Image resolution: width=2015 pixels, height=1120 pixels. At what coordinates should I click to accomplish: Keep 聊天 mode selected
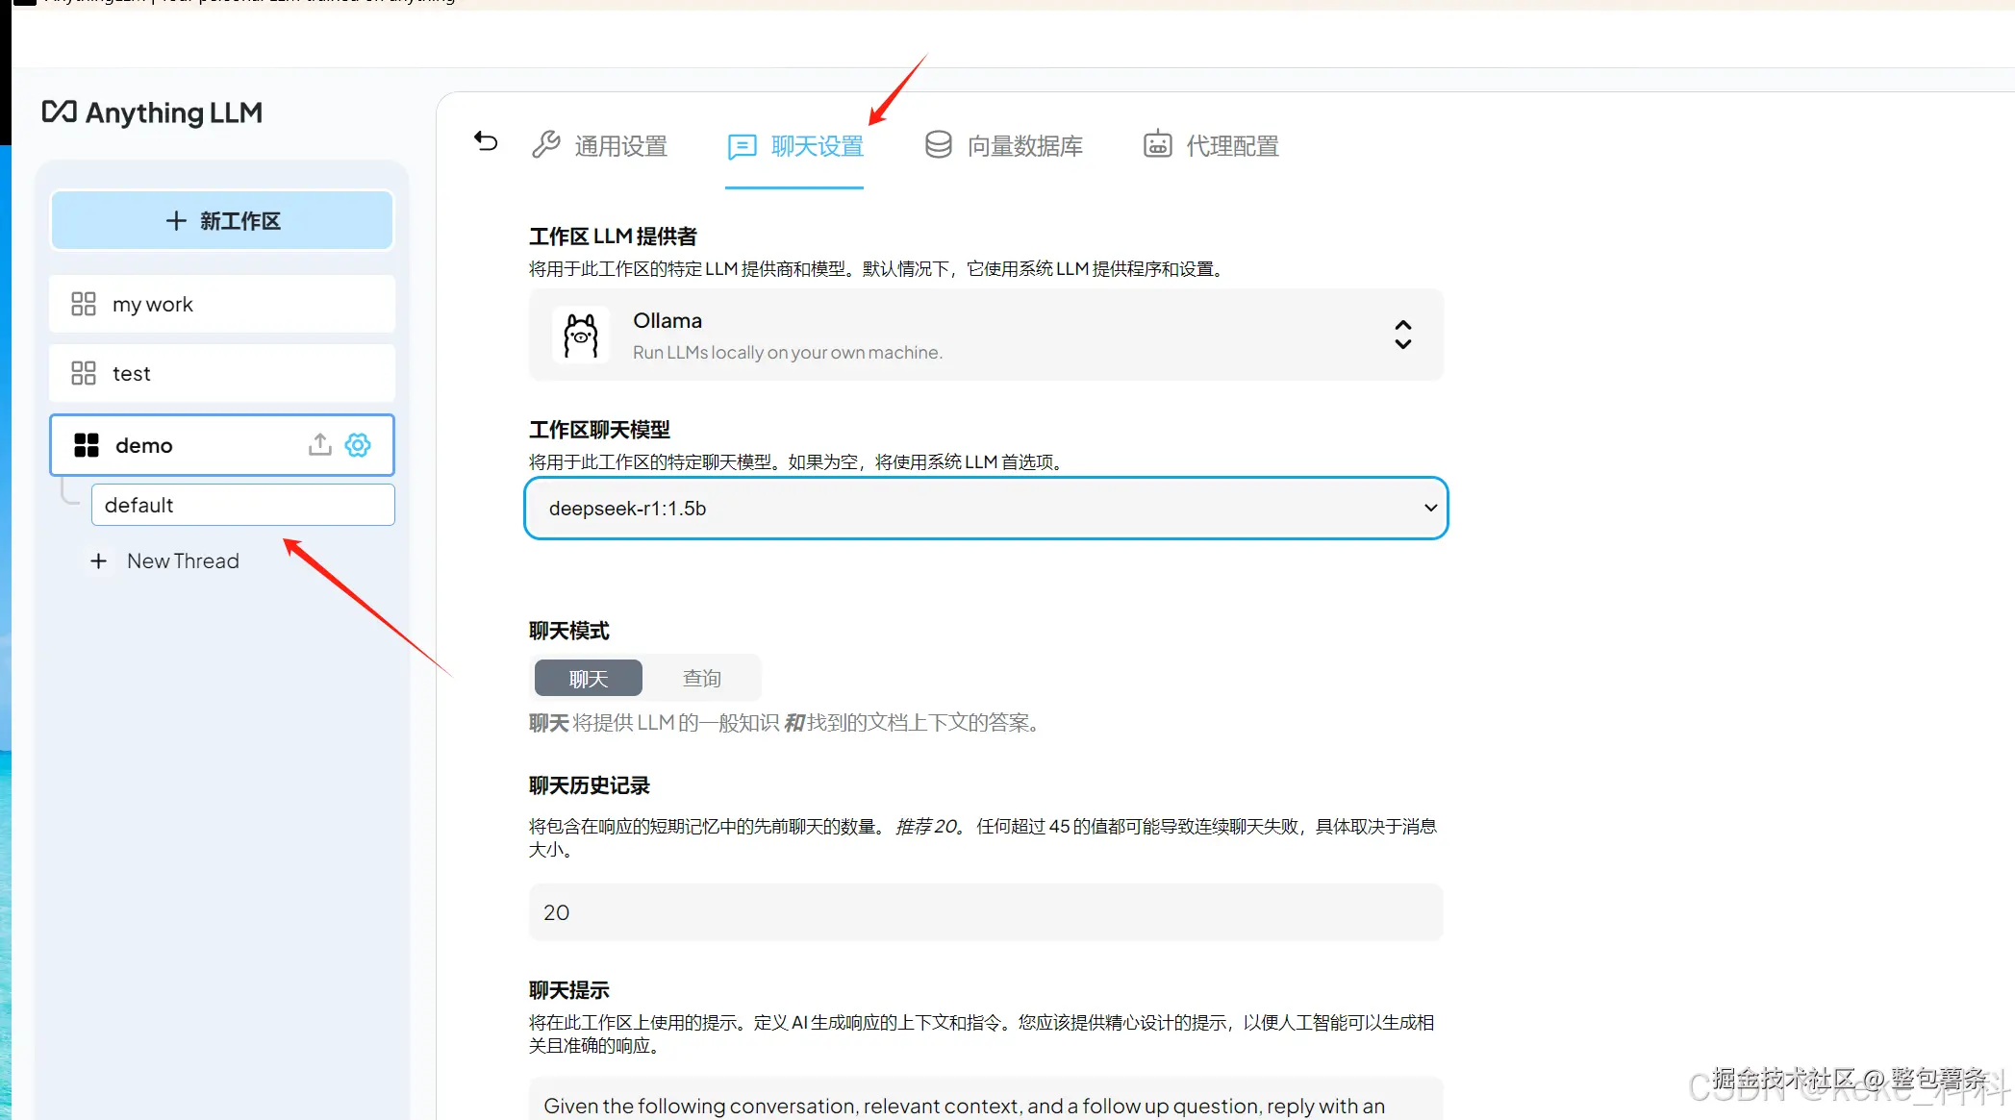click(588, 678)
